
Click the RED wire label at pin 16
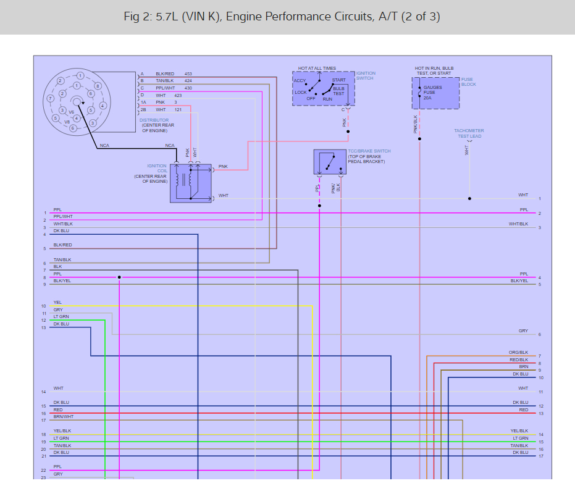58,409
